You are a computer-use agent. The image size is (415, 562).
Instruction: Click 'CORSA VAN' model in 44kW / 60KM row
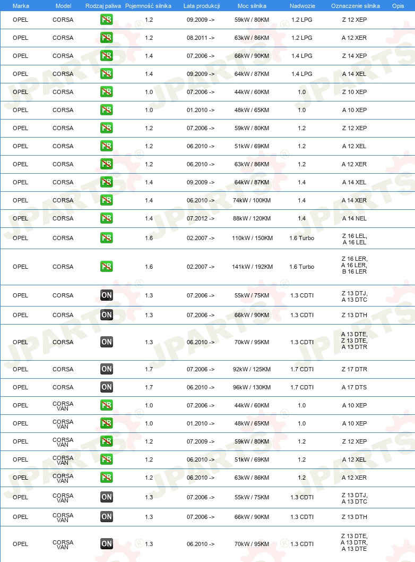pyautogui.click(x=63, y=406)
